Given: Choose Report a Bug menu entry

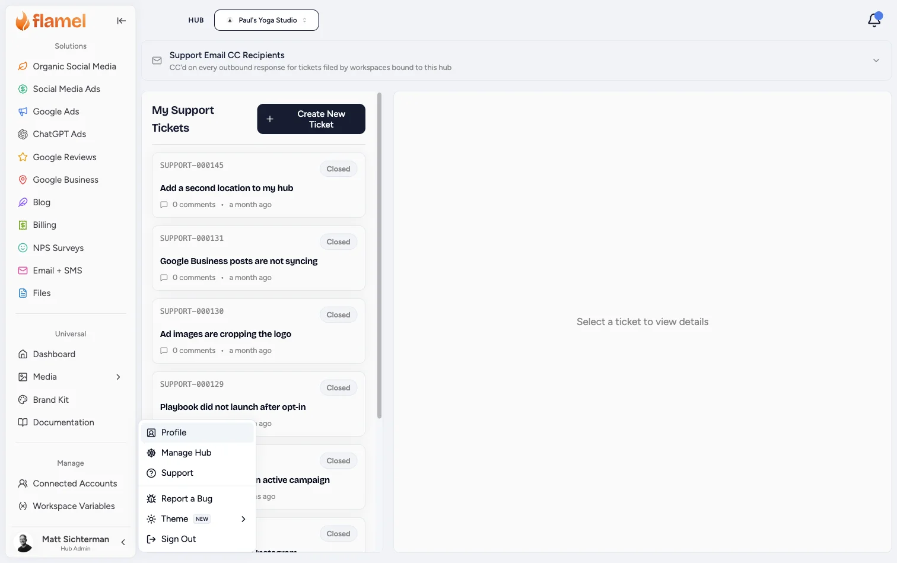Looking at the screenshot, I should click(198, 499).
